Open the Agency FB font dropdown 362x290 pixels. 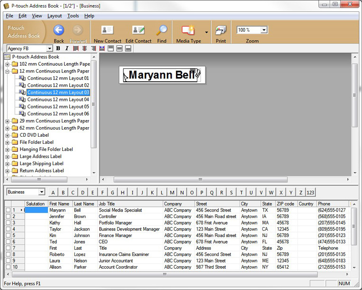pyautogui.click(x=49, y=49)
